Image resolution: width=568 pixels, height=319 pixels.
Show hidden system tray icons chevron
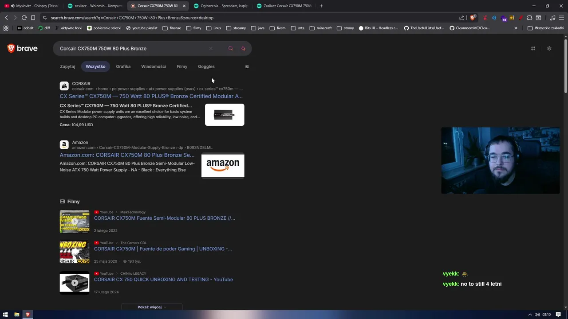pyautogui.click(x=530, y=315)
